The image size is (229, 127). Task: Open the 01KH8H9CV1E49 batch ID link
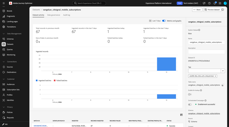[x=41, y=126]
